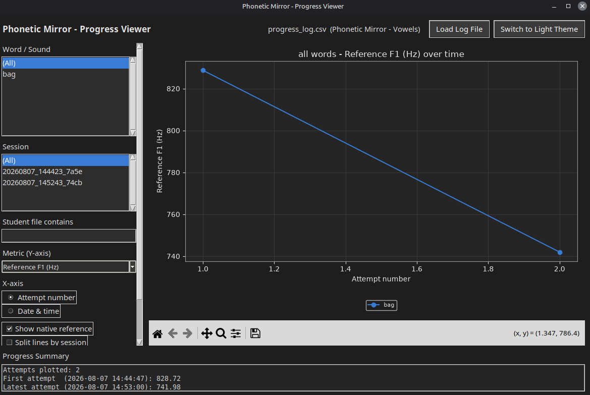Image resolution: width=590 pixels, height=395 pixels.
Task: Minimize the Progress Viewer window
Action: tap(554, 6)
